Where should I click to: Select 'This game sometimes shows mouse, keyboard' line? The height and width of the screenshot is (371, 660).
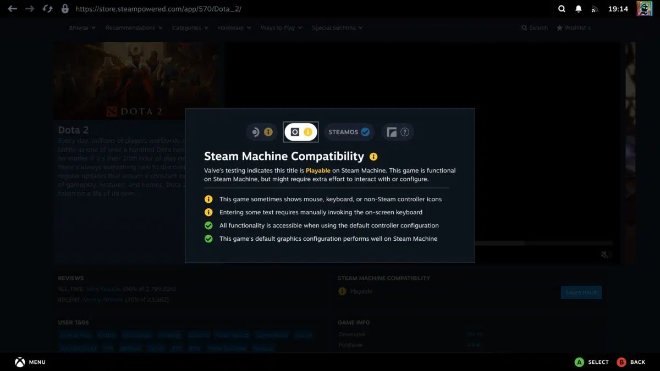coord(331,199)
